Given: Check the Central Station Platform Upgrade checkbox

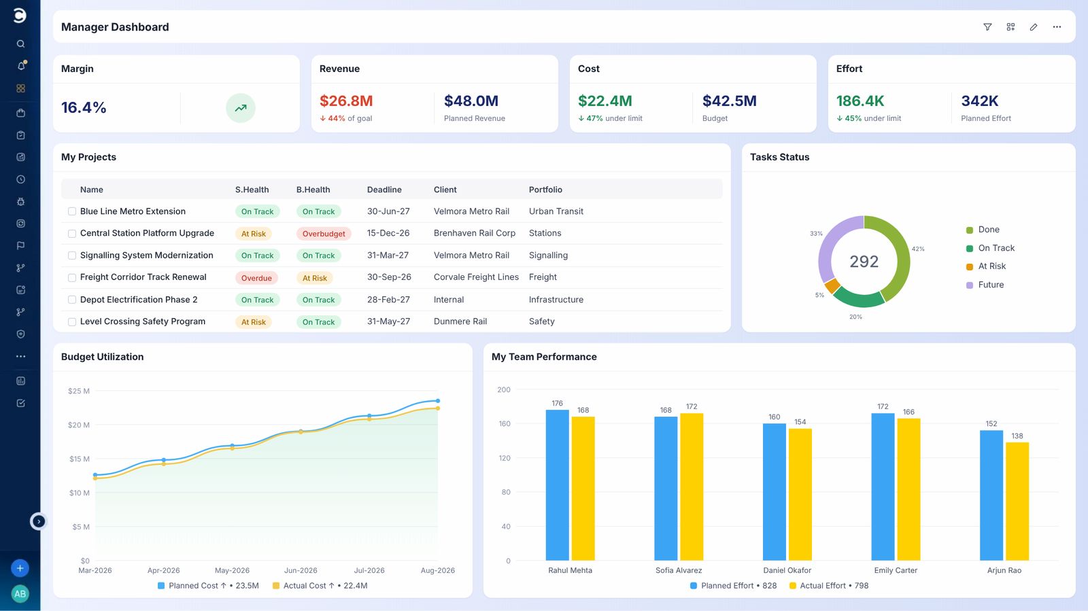Looking at the screenshot, I should (72, 234).
